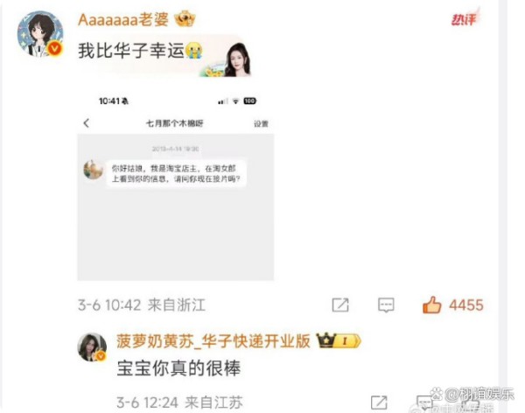Open 菠萝奶黄苏_华子快递开业版 profile avatar
Screen dimensions: 525x413
point(92,347)
